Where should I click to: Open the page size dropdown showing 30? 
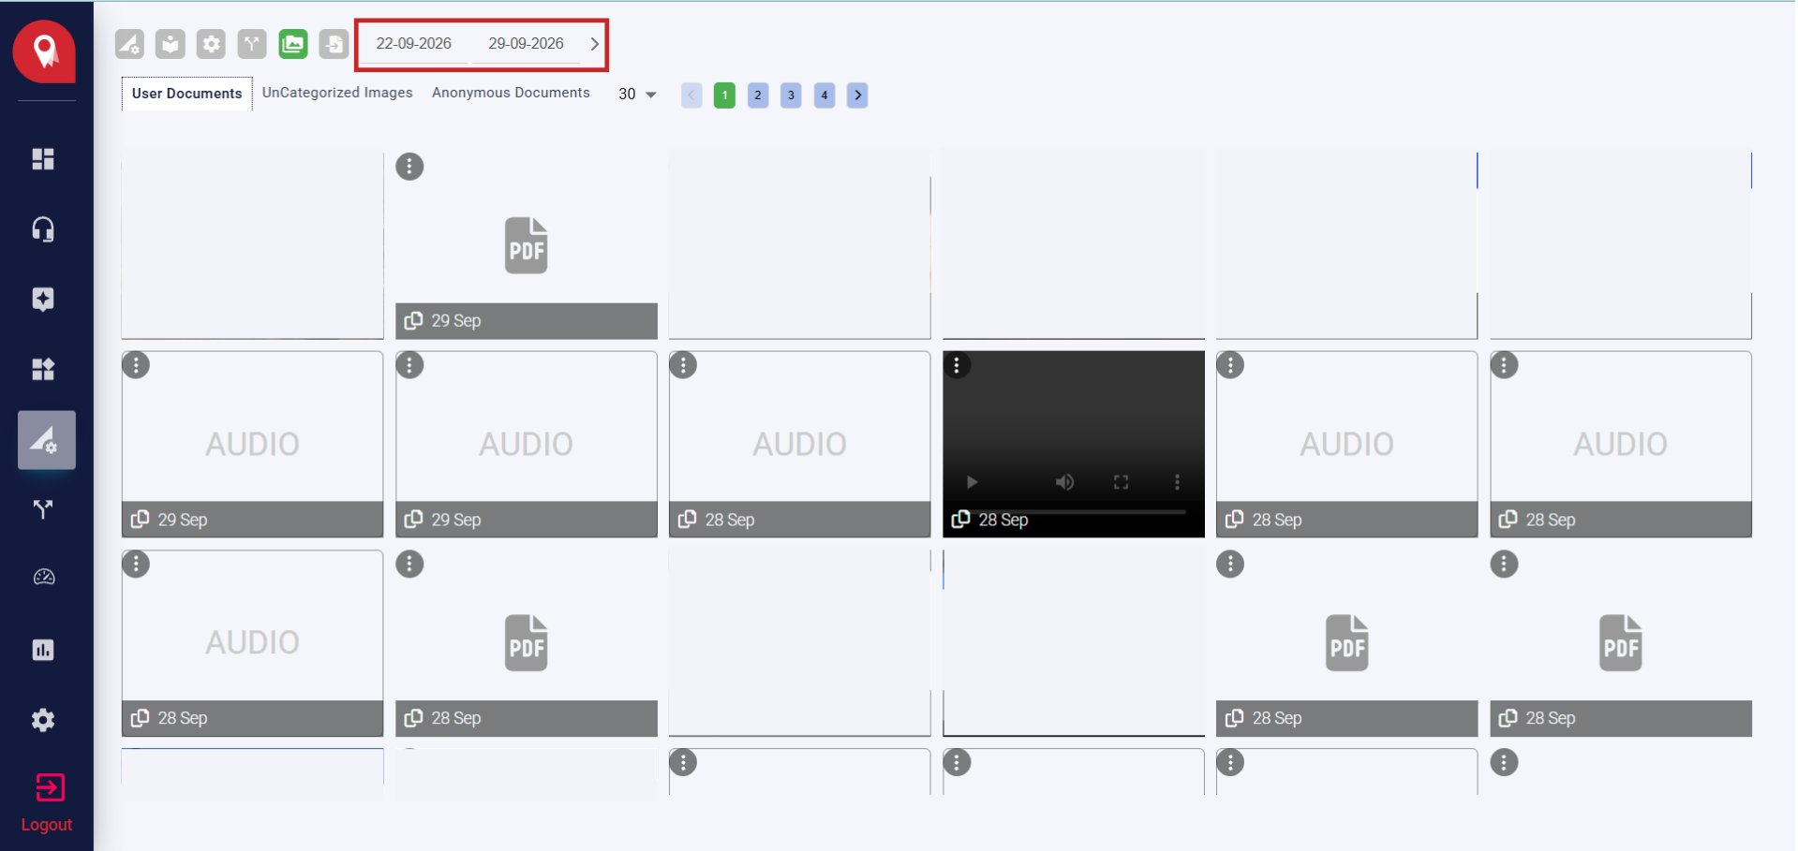637,95
